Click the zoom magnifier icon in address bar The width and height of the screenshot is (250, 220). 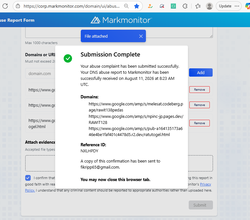click(126, 6)
